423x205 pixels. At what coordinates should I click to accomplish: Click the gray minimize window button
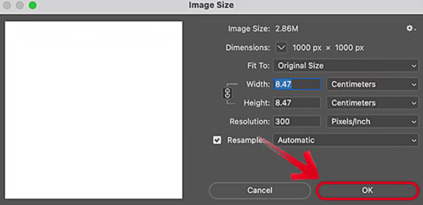pos(20,6)
